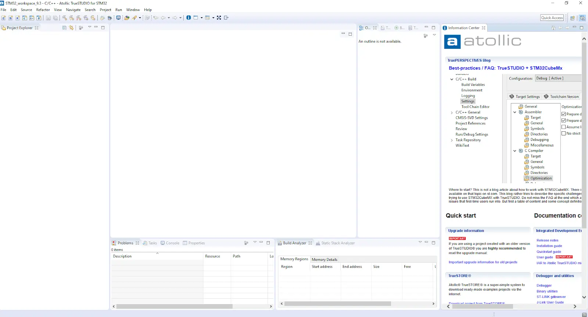Viewport: 588px width, 317px height.
Task: Open Build Analyzer View Menu dropdown
Action: point(420,242)
